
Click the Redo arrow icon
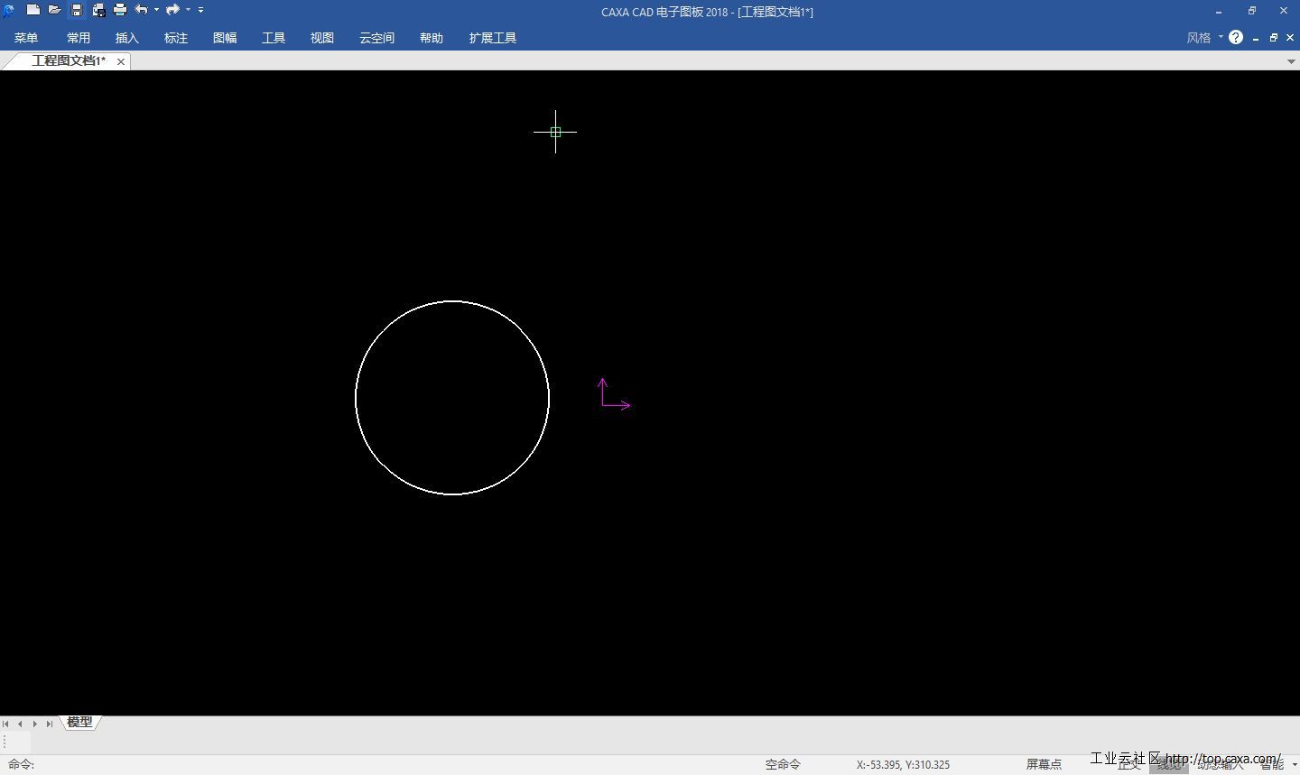pyautogui.click(x=172, y=10)
